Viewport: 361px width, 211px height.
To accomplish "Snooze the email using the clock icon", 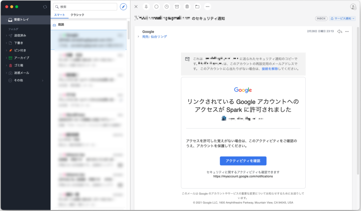I will (167, 7).
